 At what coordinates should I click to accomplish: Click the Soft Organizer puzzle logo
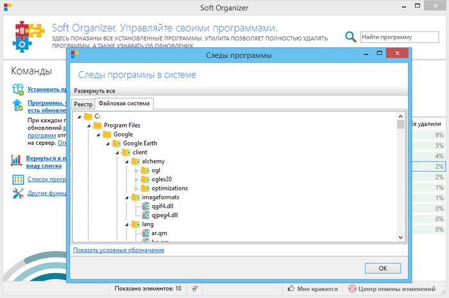[x=28, y=38]
